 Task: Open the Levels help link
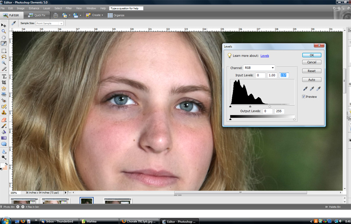coord(265,56)
